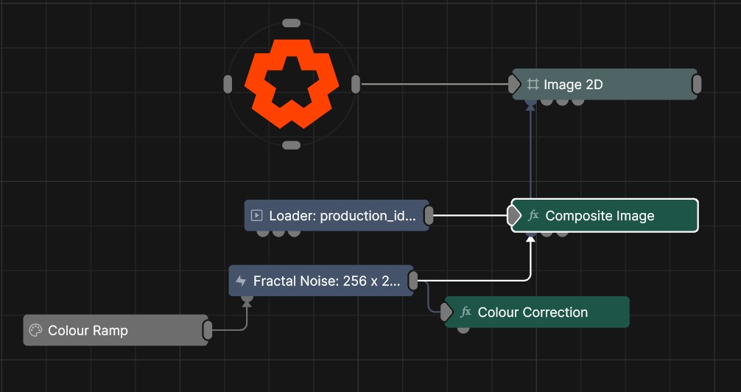The image size is (741, 392).
Task: Select the Colour Correction node label
Action: point(533,312)
